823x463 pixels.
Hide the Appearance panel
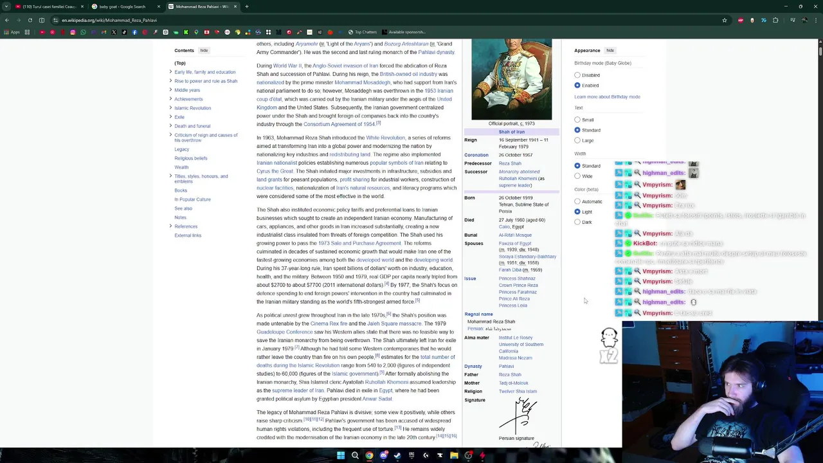(x=610, y=50)
